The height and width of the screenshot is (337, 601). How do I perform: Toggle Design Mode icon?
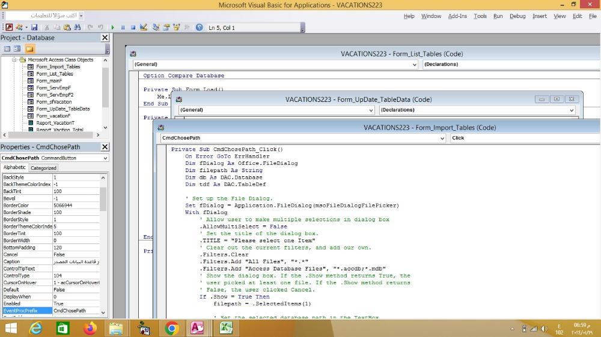(144, 27)
